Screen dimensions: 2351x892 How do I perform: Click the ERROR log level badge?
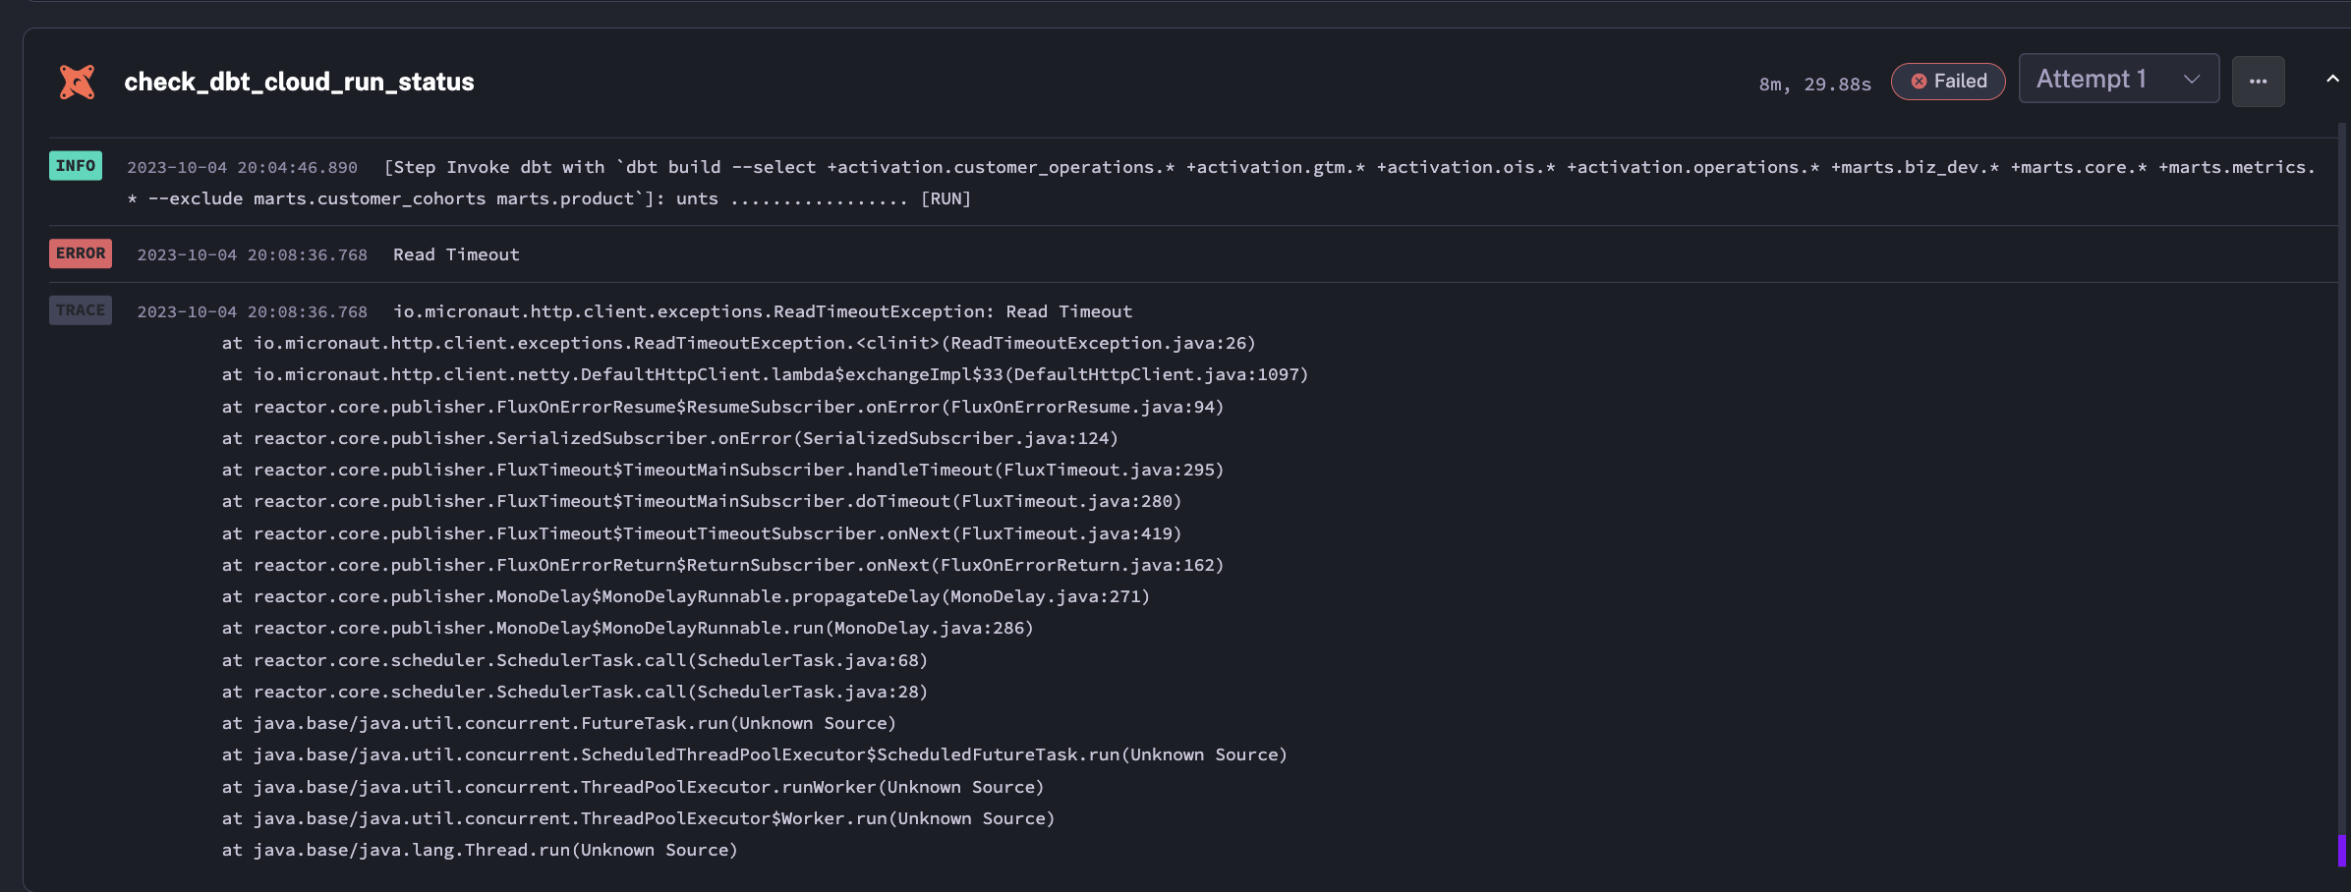coord(80,252)
